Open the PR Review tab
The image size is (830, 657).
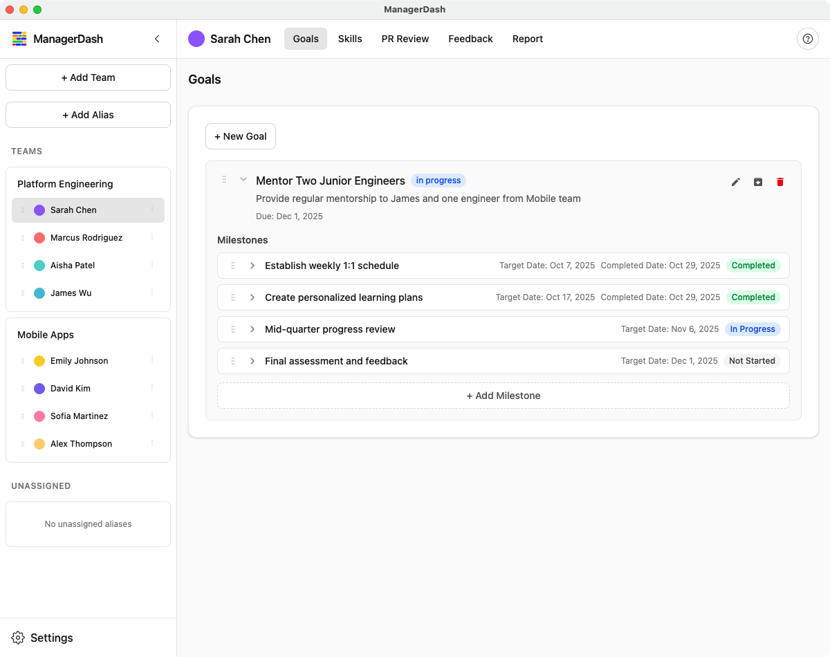click(405, 39)
